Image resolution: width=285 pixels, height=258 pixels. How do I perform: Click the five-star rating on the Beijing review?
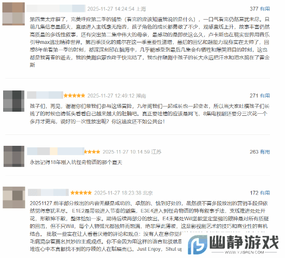click(x=81, y=193)
